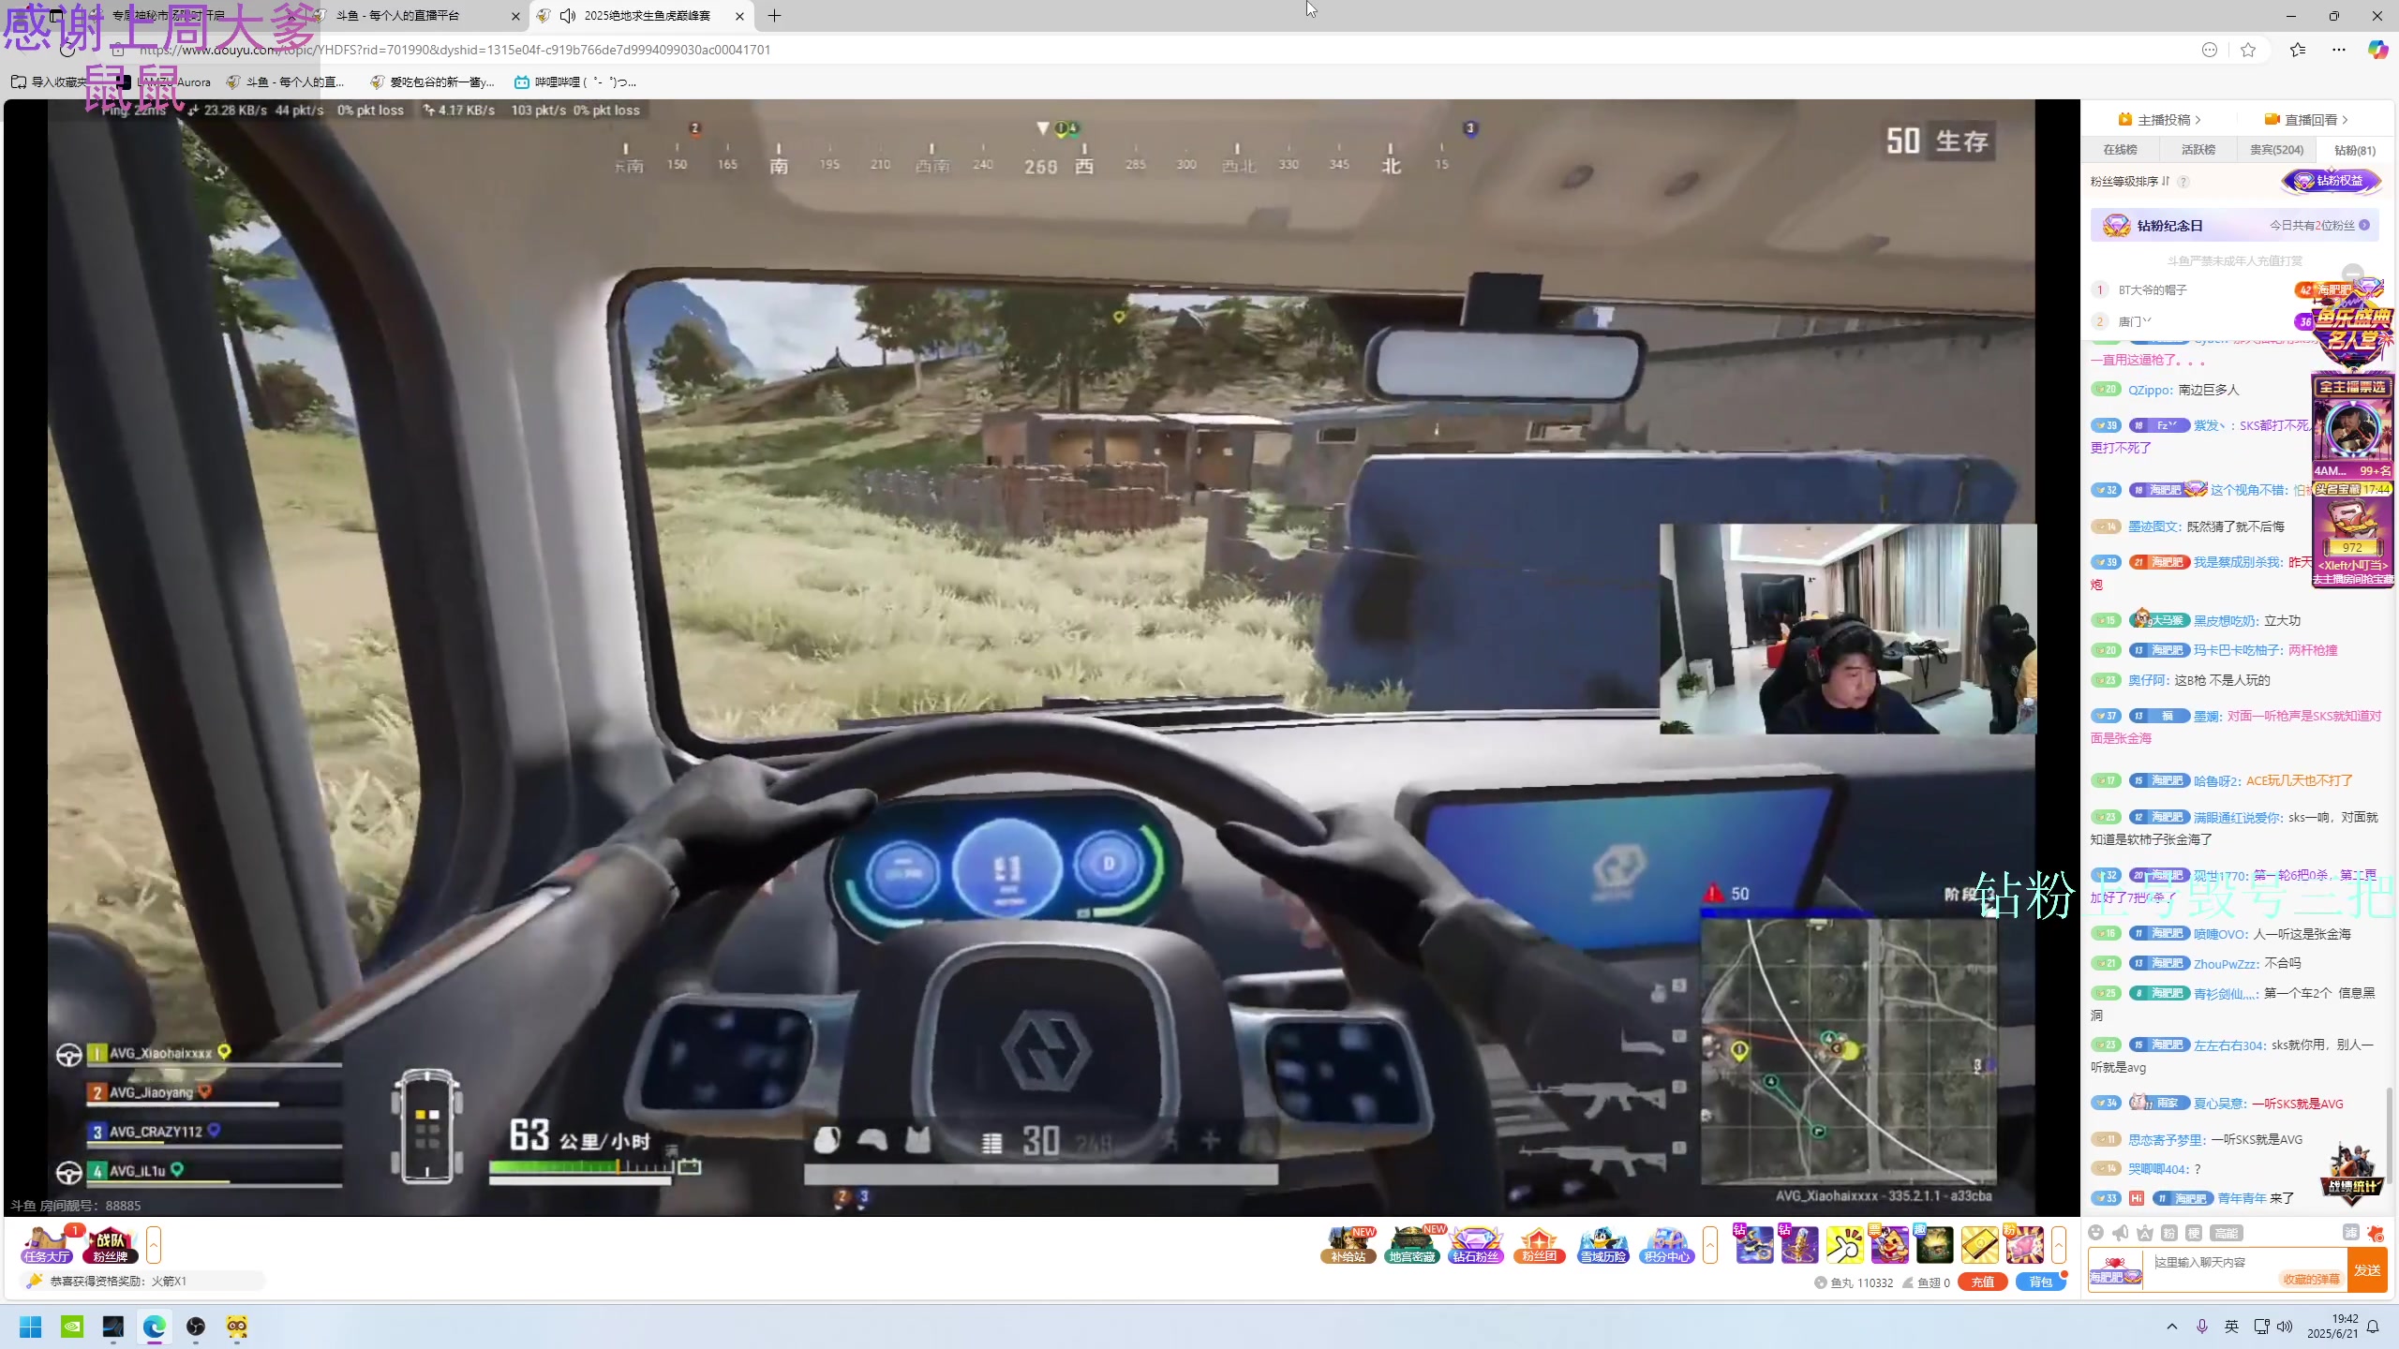This screenshot has height=1349, width=2399.
Task: Send the pointing hand 赞 gift
Action: [x=1845, y=1244]
